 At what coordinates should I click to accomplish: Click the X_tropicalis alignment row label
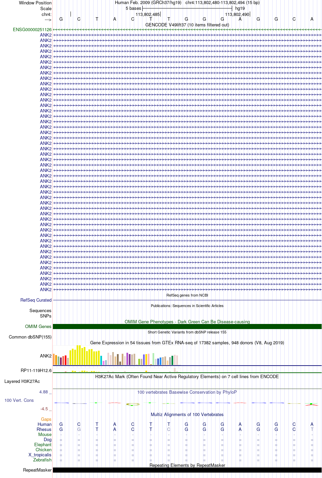(x=40, y=455)
